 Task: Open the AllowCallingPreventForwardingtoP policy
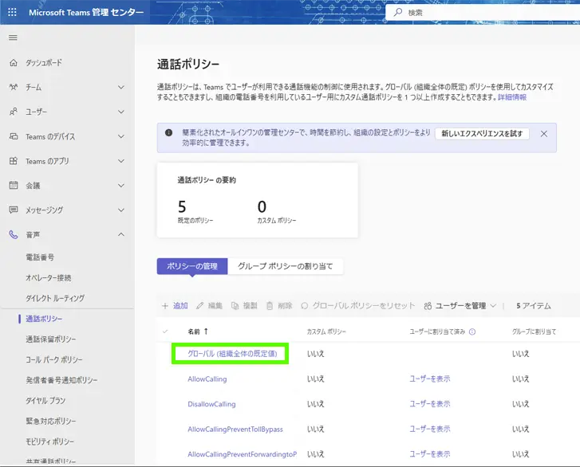point(243,454)
